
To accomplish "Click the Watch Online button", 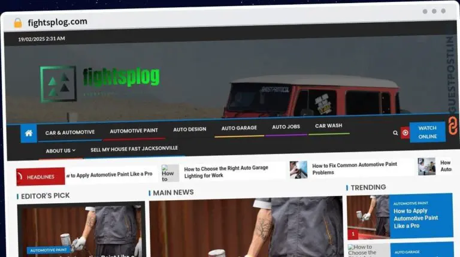I will pos(427,132).
